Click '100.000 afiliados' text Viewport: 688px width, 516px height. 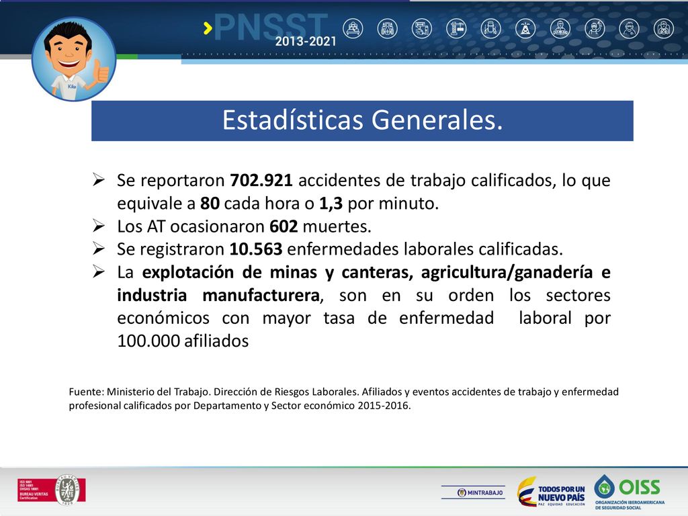coord(183,341)
